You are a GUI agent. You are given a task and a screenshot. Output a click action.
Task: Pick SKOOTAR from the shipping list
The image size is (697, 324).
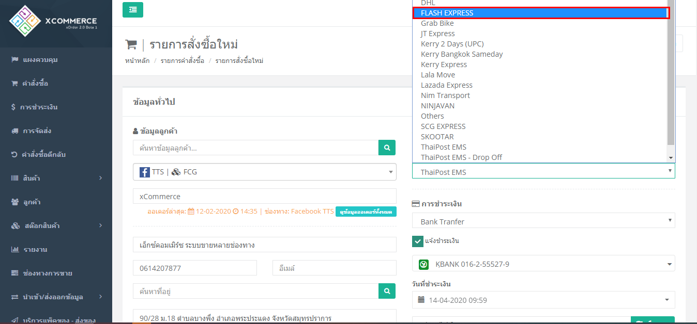pyautogui.click(x=540, y=137)
